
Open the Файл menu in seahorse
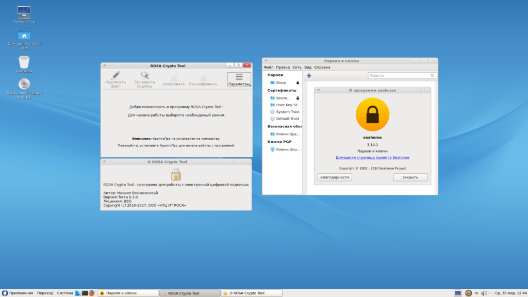[268, 68]
